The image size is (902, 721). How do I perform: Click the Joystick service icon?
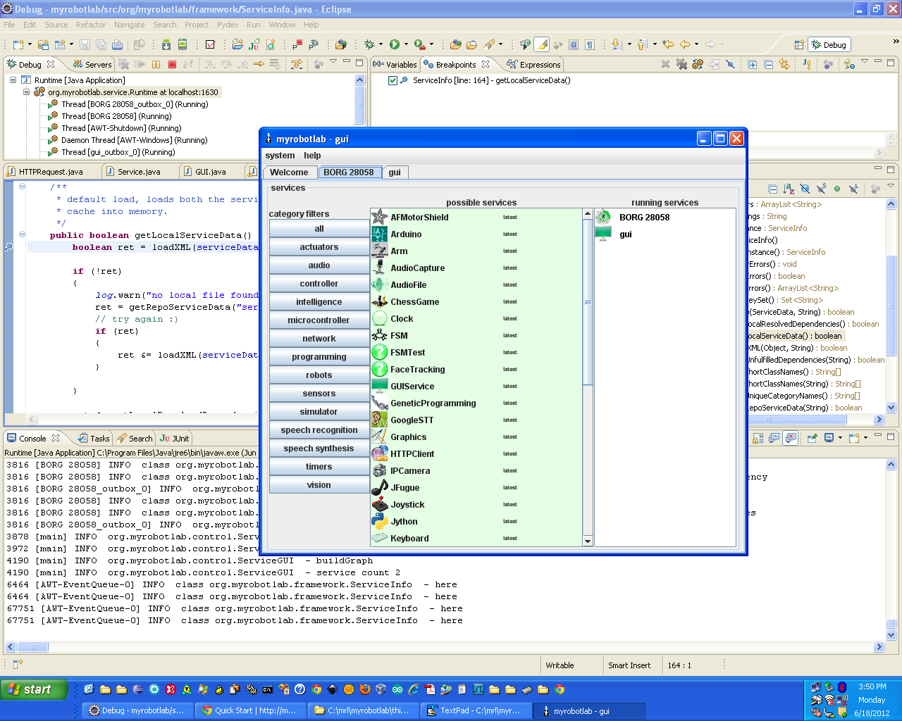379,504
